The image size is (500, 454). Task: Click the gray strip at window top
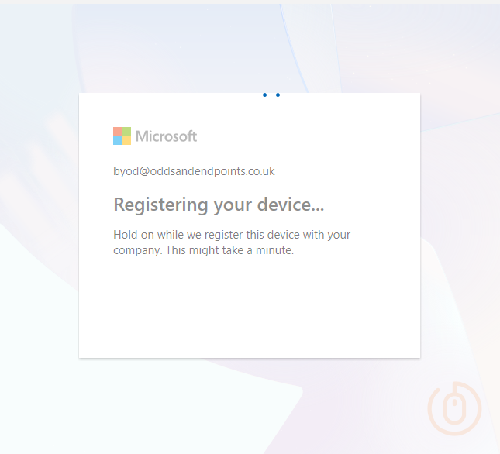coord(249,2)
